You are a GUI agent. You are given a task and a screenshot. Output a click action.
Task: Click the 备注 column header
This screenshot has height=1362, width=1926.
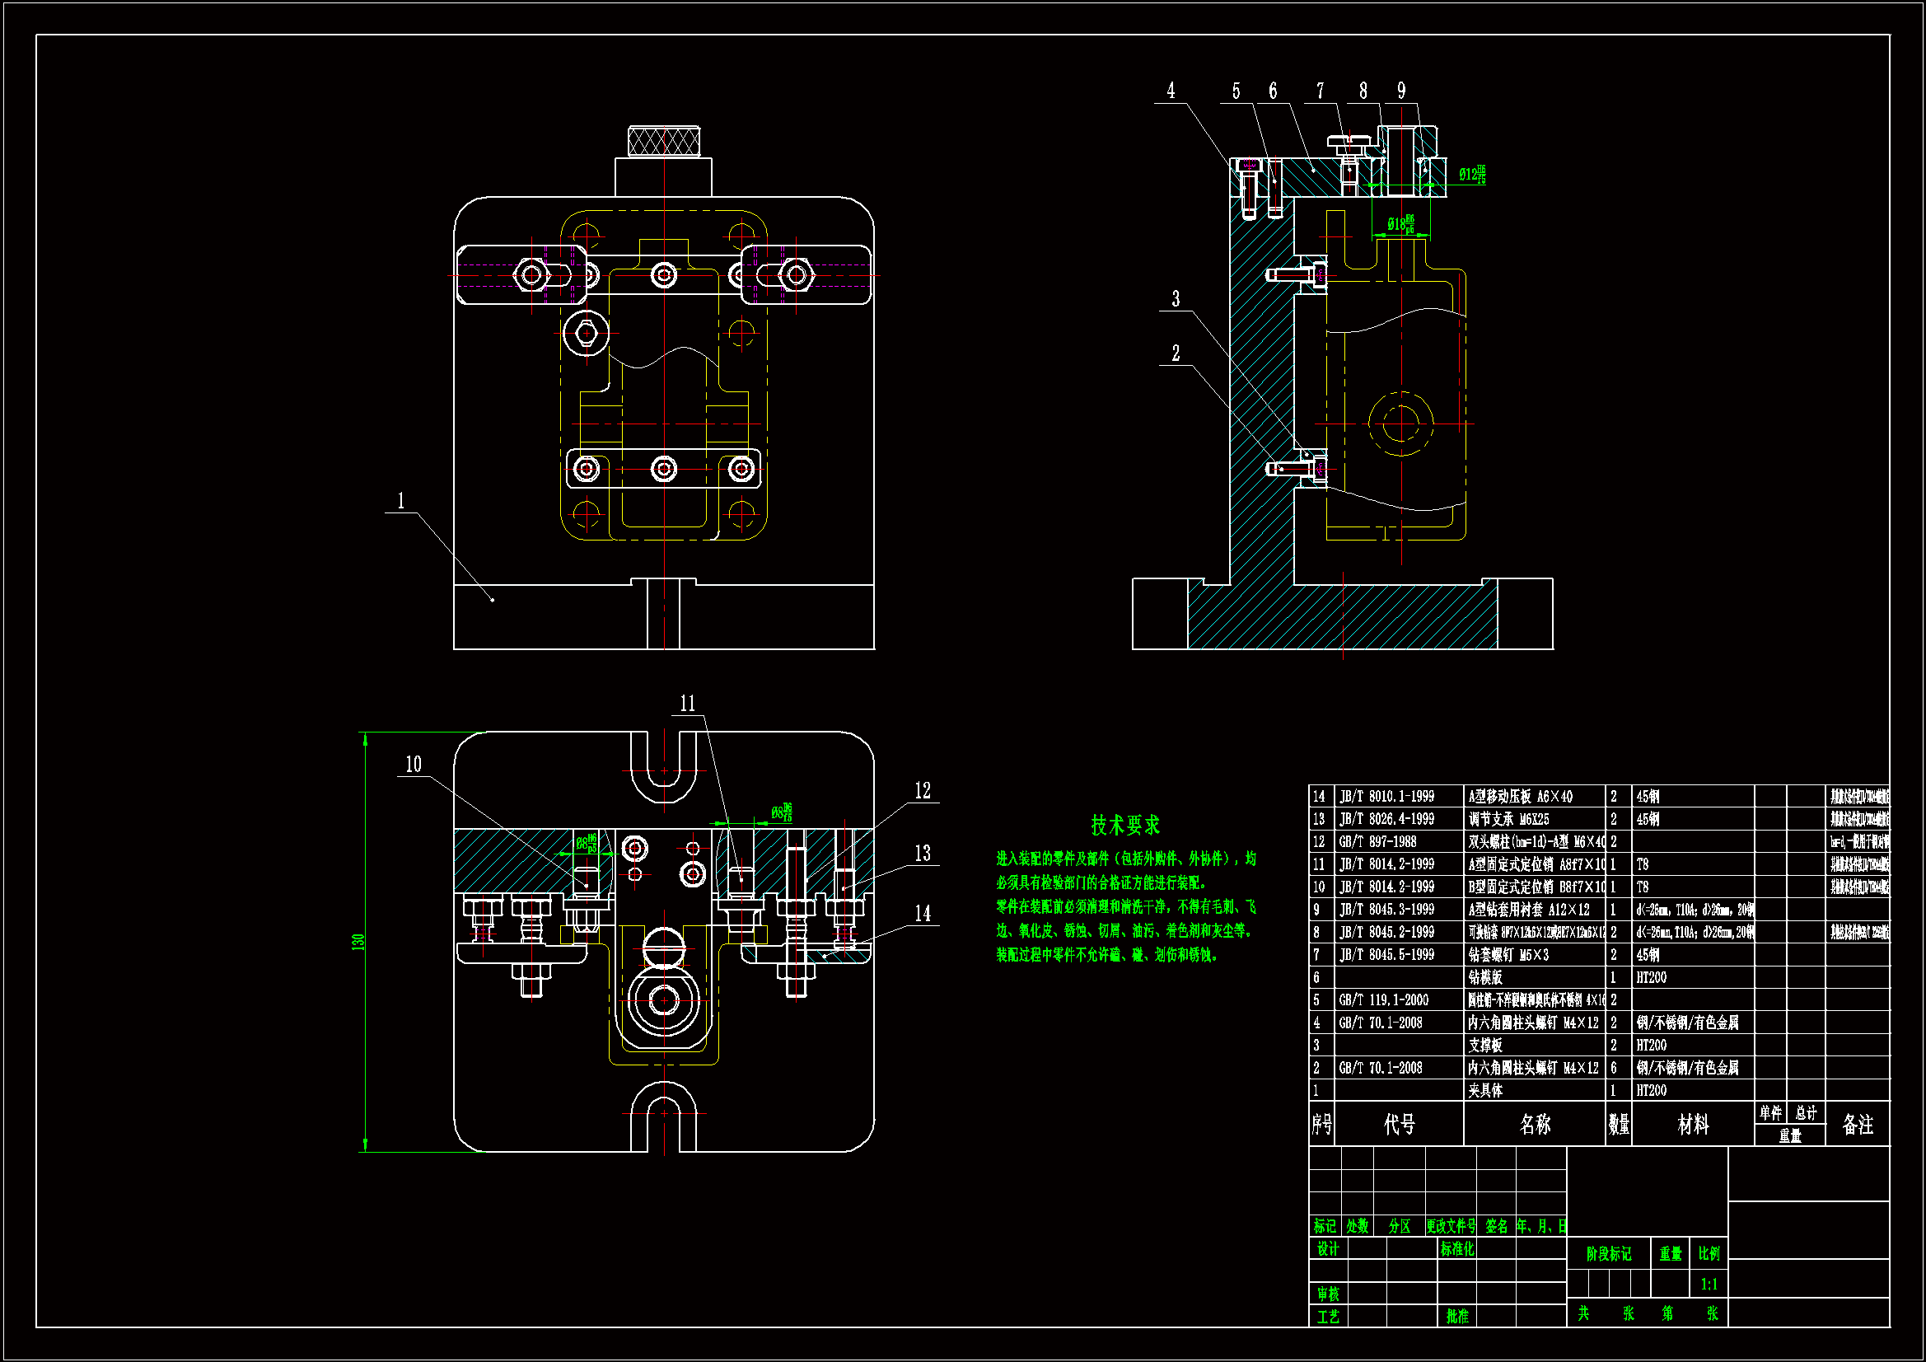pyautogui.click(x=1857, y=1125)
